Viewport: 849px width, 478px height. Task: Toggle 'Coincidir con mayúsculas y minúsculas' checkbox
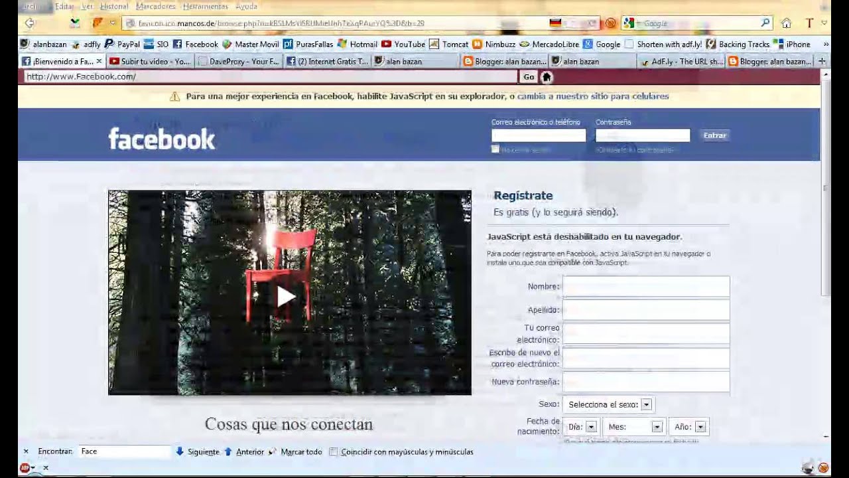334,452
